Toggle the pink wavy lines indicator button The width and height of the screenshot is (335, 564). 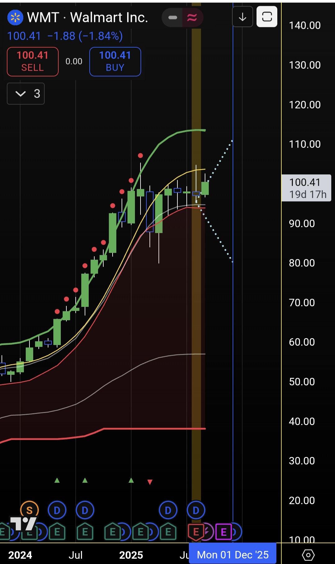(192, 17)
